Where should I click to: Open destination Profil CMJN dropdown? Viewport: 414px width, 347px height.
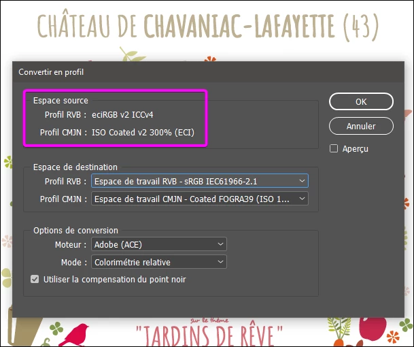(200, 199)
